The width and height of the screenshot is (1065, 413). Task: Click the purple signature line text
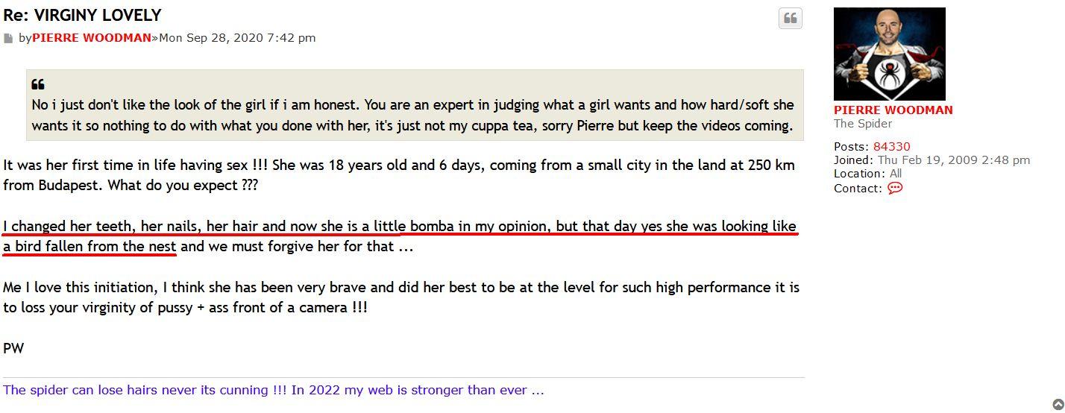[x=273, y=390]
